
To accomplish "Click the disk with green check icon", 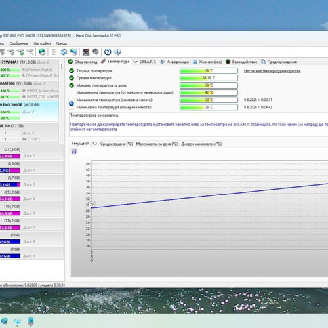I will pos(20,52).
